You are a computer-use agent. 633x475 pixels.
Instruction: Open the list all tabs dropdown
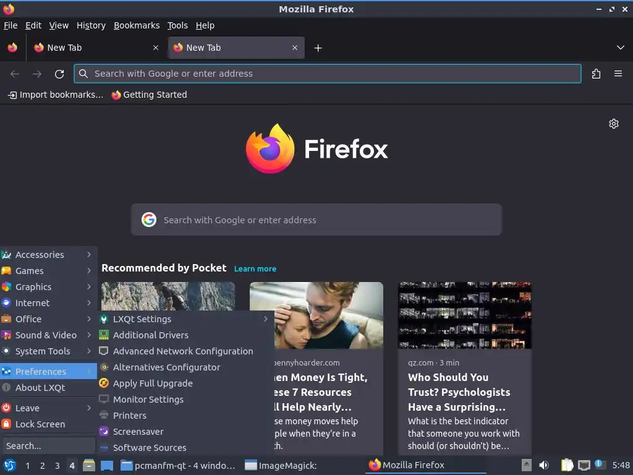(621, 48)
